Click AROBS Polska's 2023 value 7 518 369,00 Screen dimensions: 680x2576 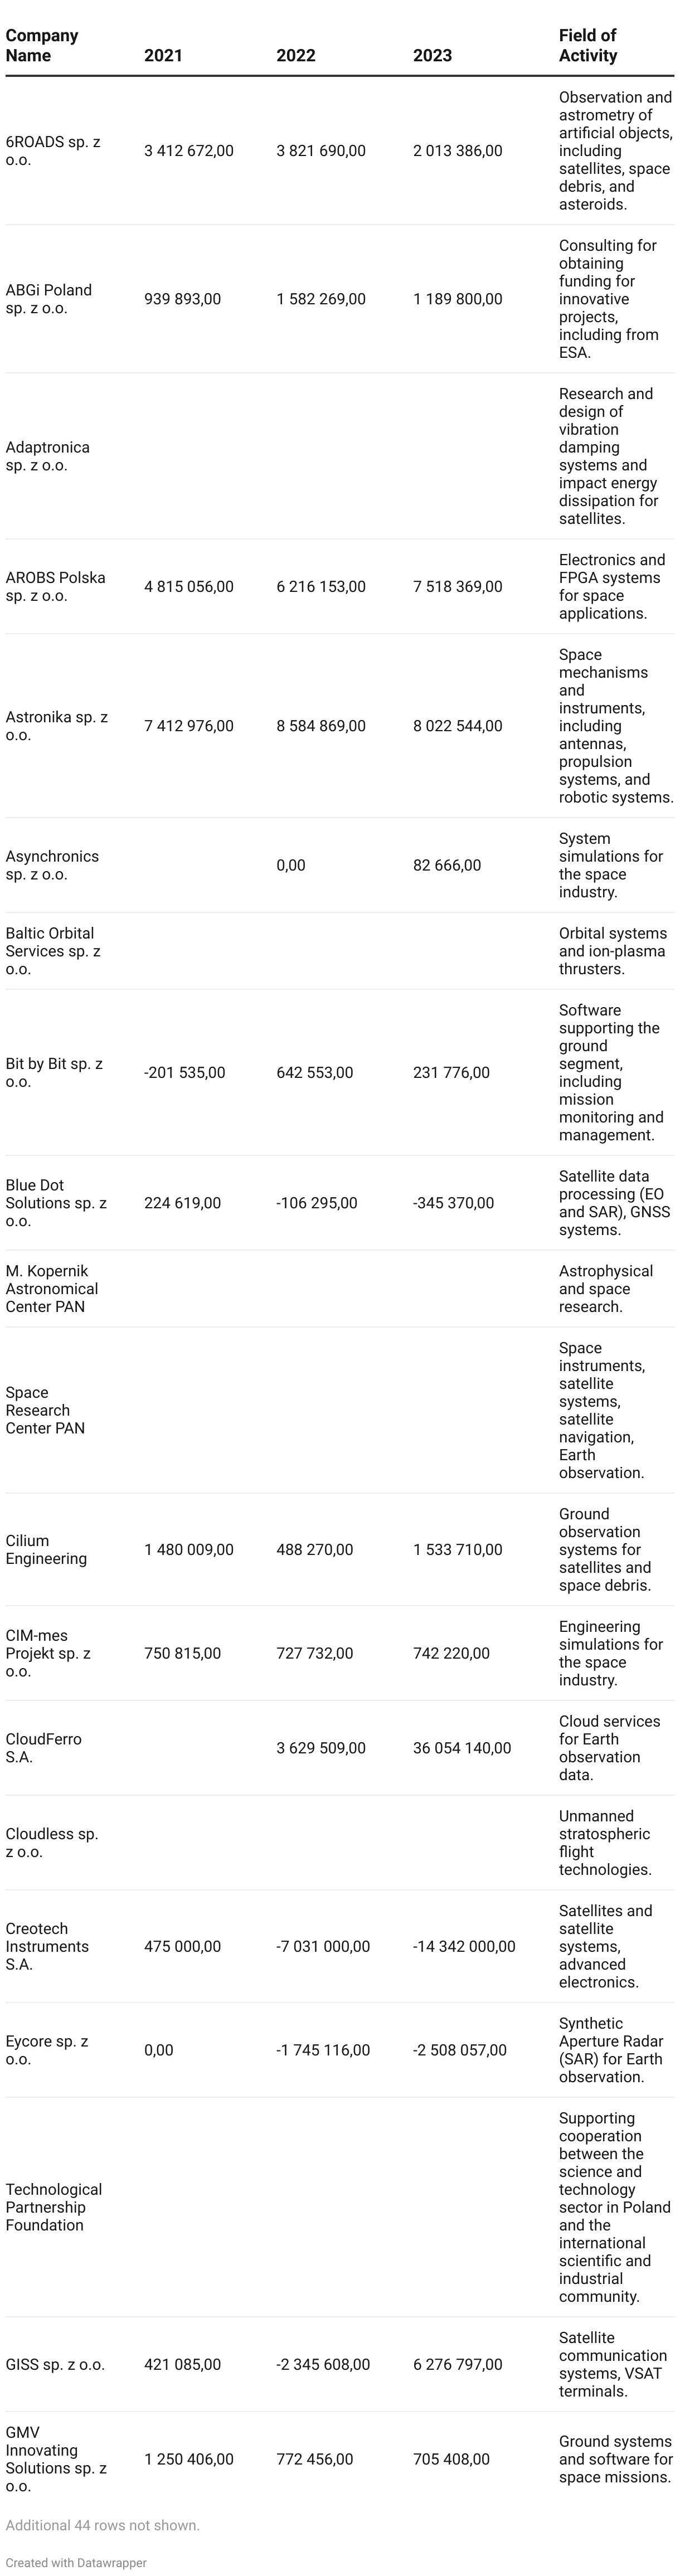(x=458, y=587)
